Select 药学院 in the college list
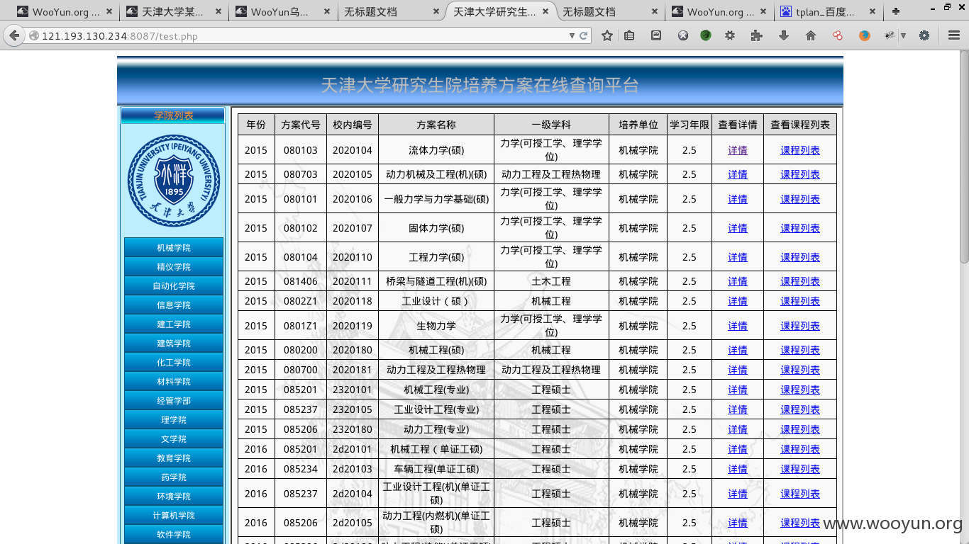The width and height of the screenshot is (969, 544). (x=174, y=477)
